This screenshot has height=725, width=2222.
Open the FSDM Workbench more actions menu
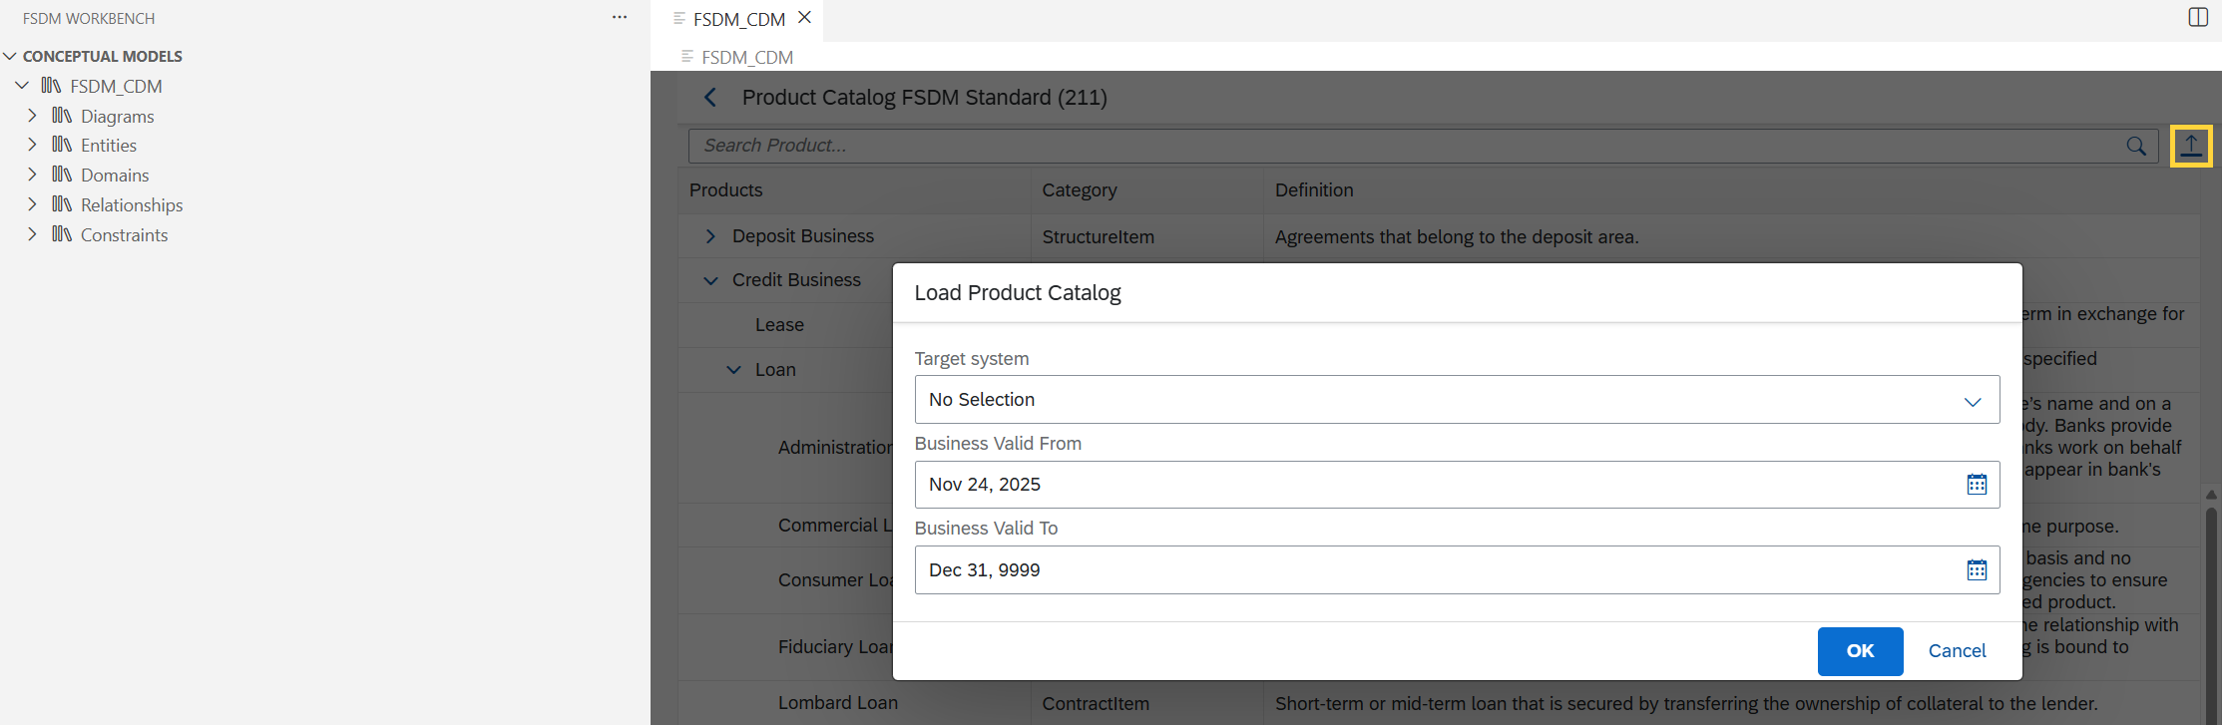[620, 18]
